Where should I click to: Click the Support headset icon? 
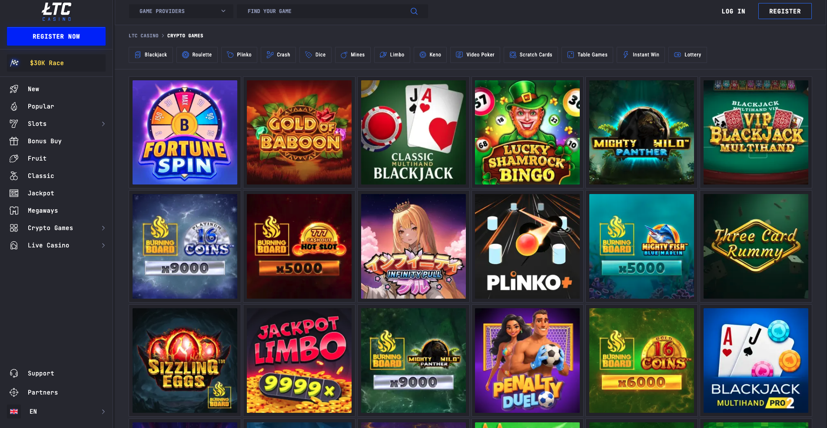coord(14,373)
